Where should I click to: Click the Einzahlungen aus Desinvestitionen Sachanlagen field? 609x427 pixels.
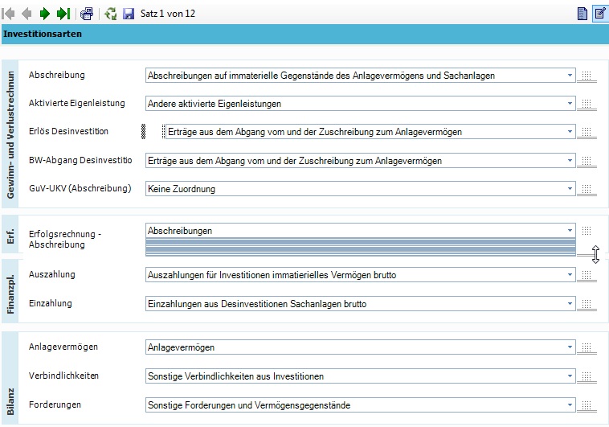click(x=361, y=304)
